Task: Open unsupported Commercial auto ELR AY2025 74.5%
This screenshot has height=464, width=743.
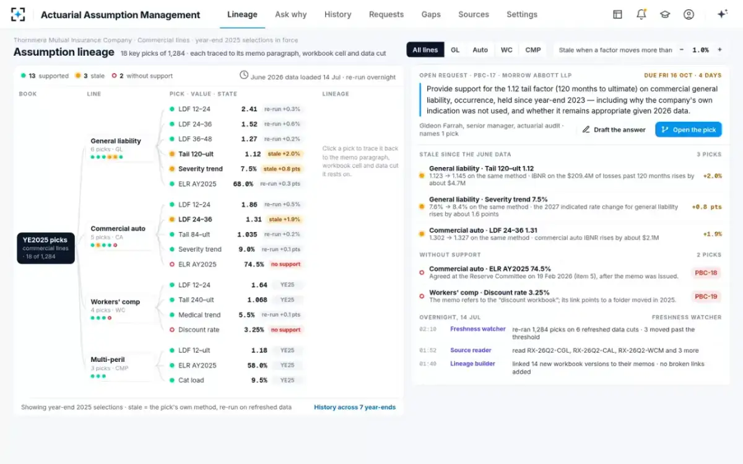Action: 570,273
